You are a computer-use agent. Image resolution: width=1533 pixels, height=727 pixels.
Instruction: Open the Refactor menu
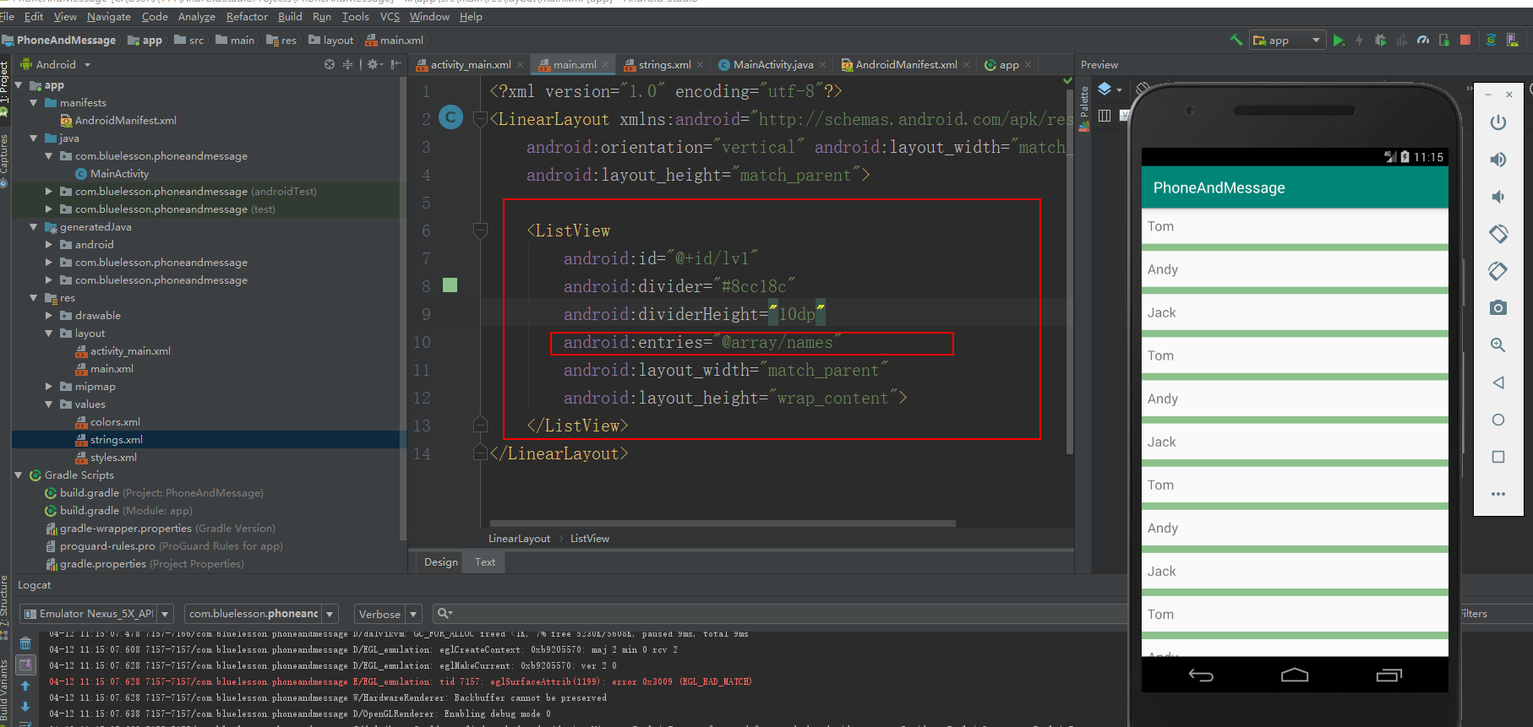click(247, 17)
